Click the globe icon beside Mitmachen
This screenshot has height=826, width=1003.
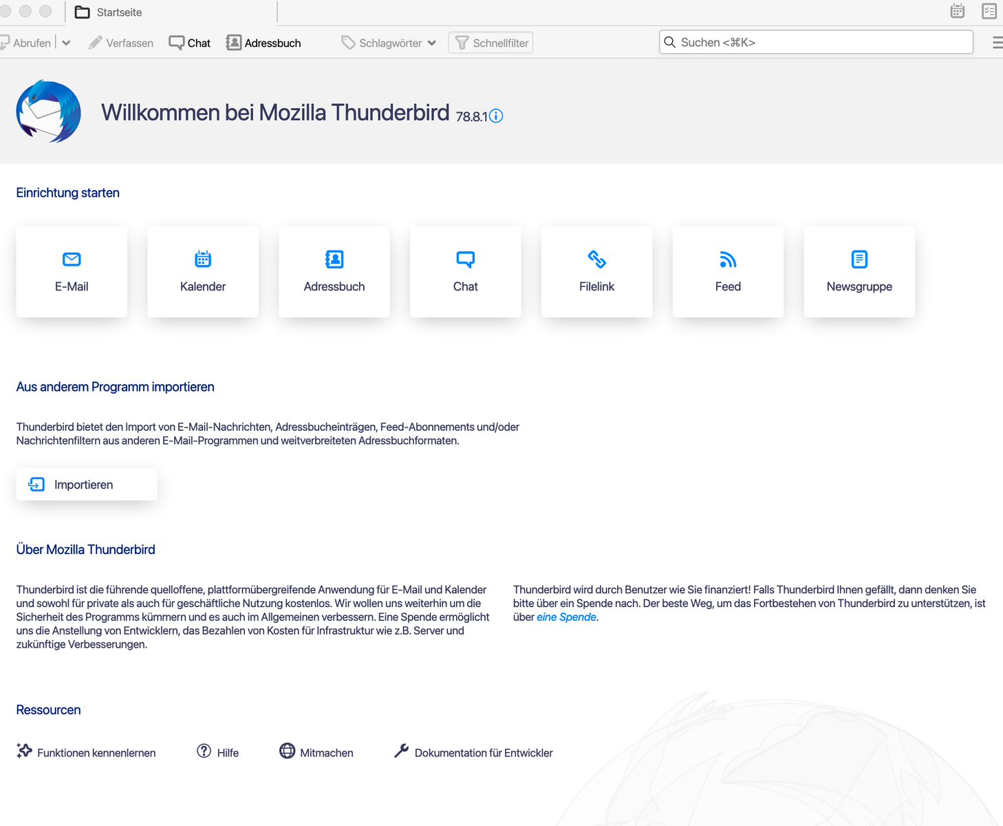(288, 751)
